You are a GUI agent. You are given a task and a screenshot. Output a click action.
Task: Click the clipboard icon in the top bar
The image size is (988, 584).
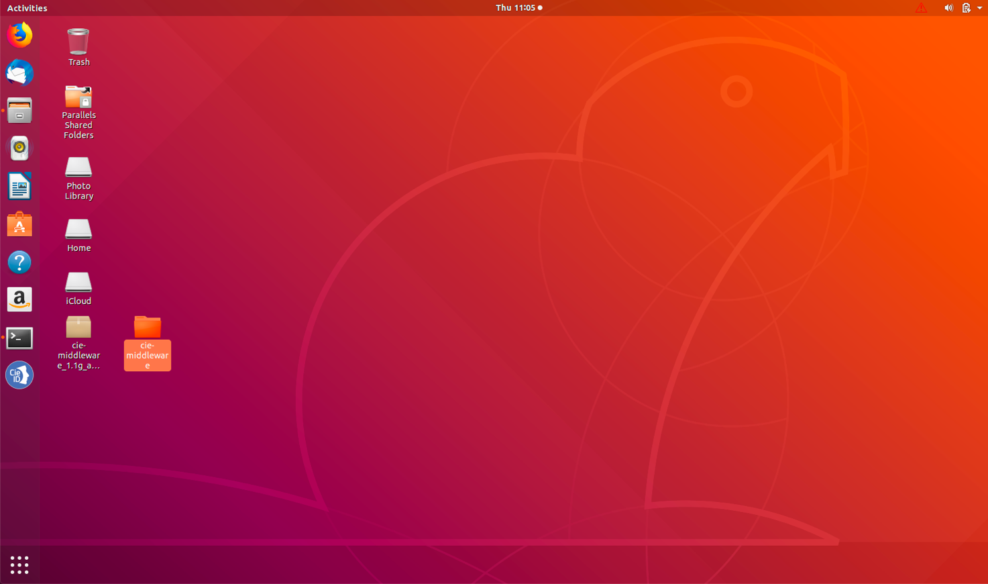coord(966,8)
